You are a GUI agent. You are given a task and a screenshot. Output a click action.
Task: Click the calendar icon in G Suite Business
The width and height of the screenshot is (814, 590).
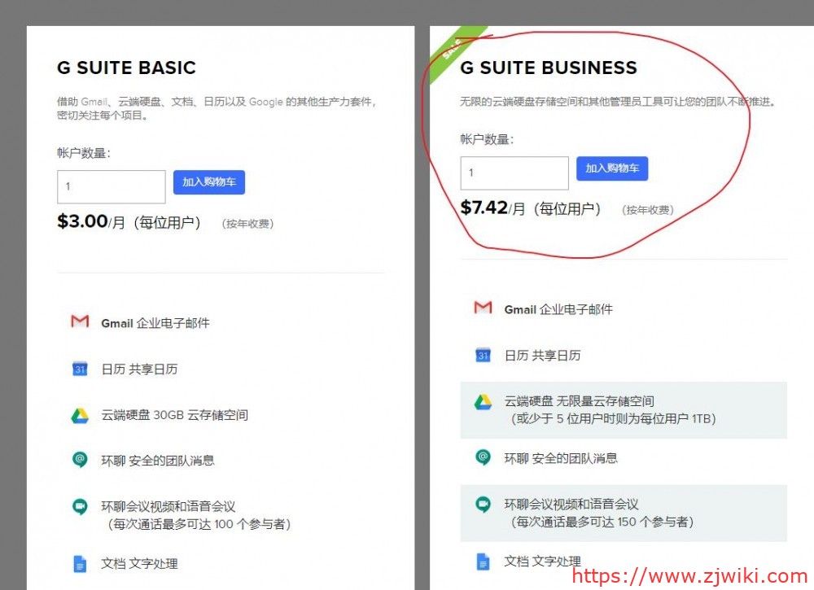coord(483,355)
